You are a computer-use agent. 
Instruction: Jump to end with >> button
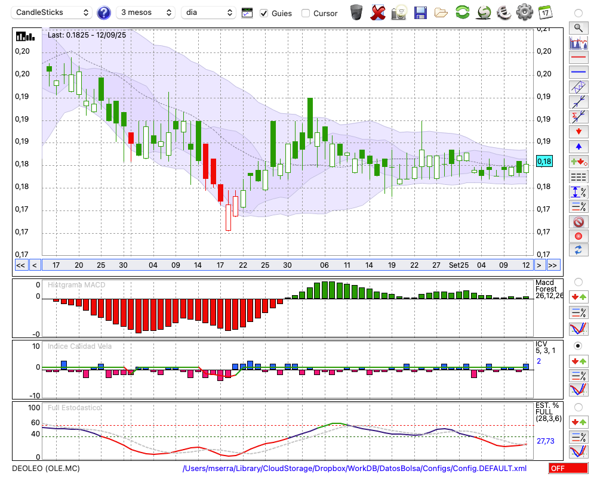click(553, 265)
